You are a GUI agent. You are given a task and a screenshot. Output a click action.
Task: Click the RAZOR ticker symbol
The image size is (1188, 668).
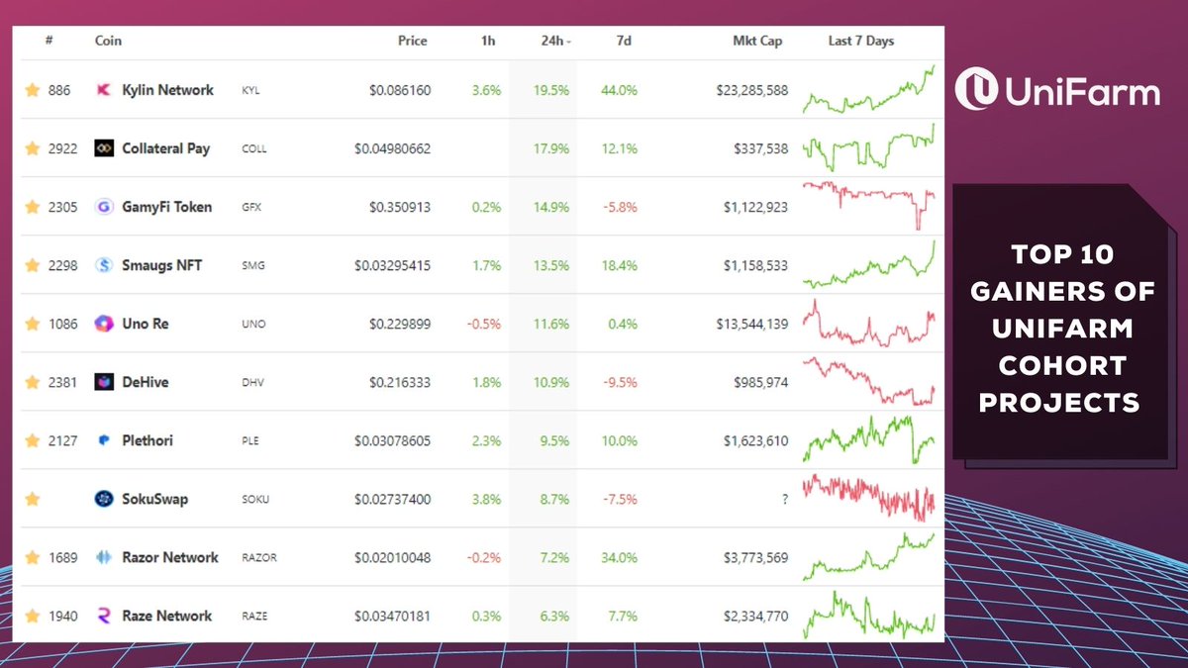259,558
